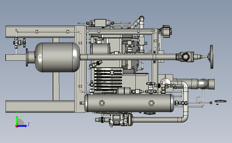Select the lower base frame beam
This screenshot has width=232, height=143.
point(40,106)
